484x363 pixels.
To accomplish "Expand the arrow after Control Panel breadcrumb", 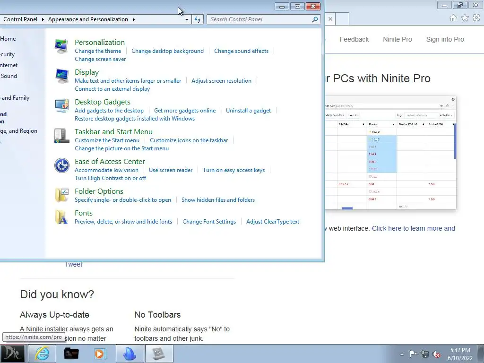I will pos(43,19).
